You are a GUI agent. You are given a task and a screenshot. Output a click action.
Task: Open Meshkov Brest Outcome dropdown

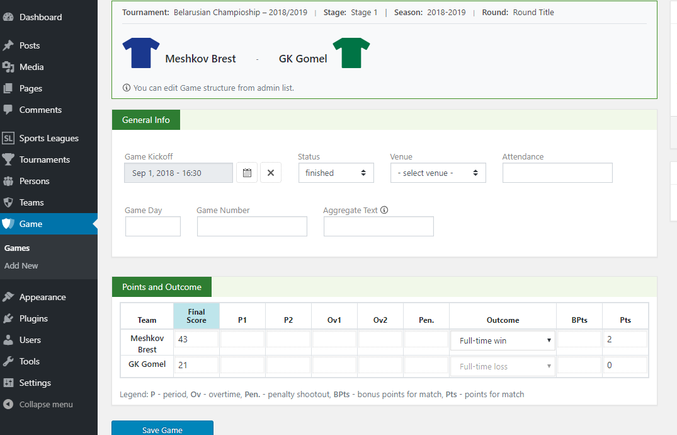coord(503,340)
